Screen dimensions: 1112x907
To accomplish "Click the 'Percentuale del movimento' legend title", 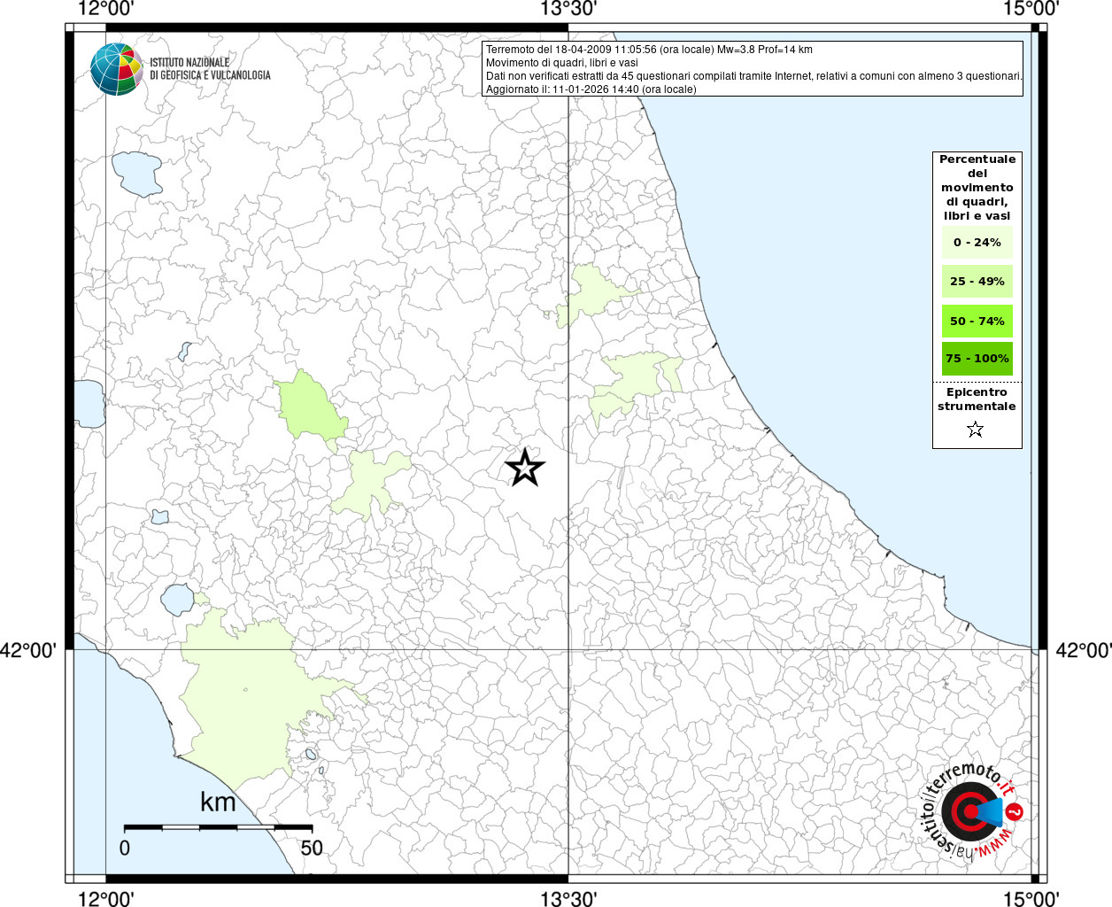I will click(x=977, y=187).
